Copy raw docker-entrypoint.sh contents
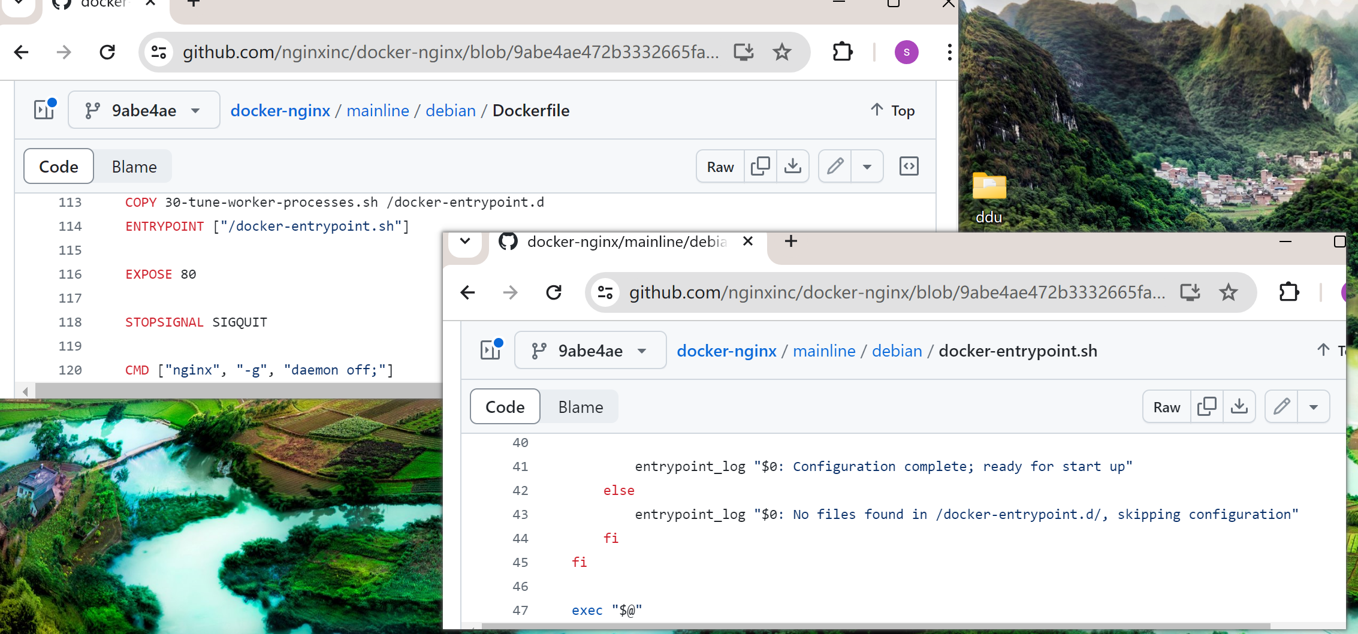 1206,407
